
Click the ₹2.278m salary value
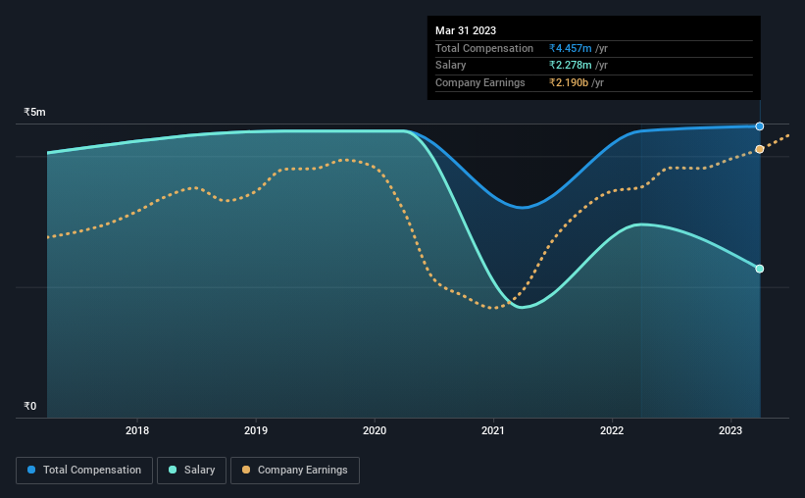[570, 66]
